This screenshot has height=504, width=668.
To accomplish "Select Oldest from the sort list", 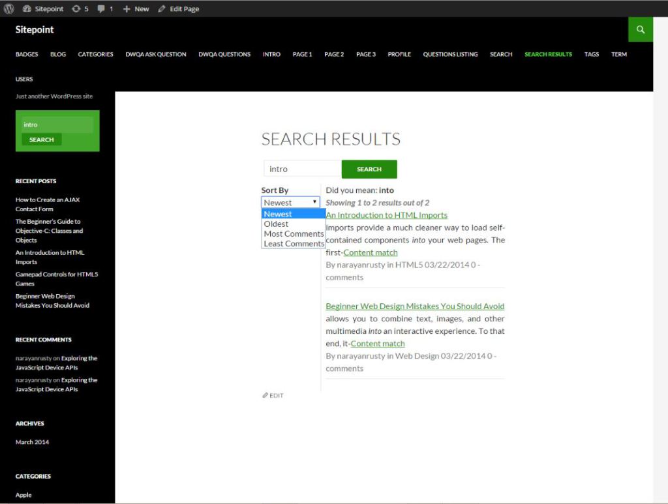I will click(276, 224).
